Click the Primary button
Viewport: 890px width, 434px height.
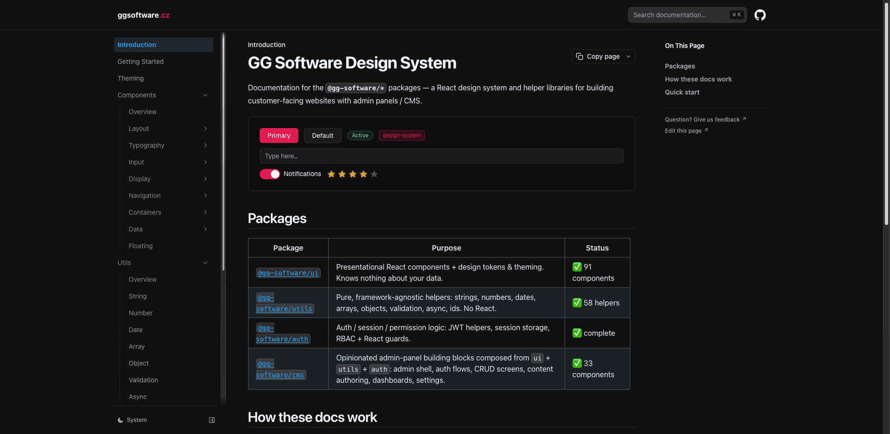click(279, 136)
